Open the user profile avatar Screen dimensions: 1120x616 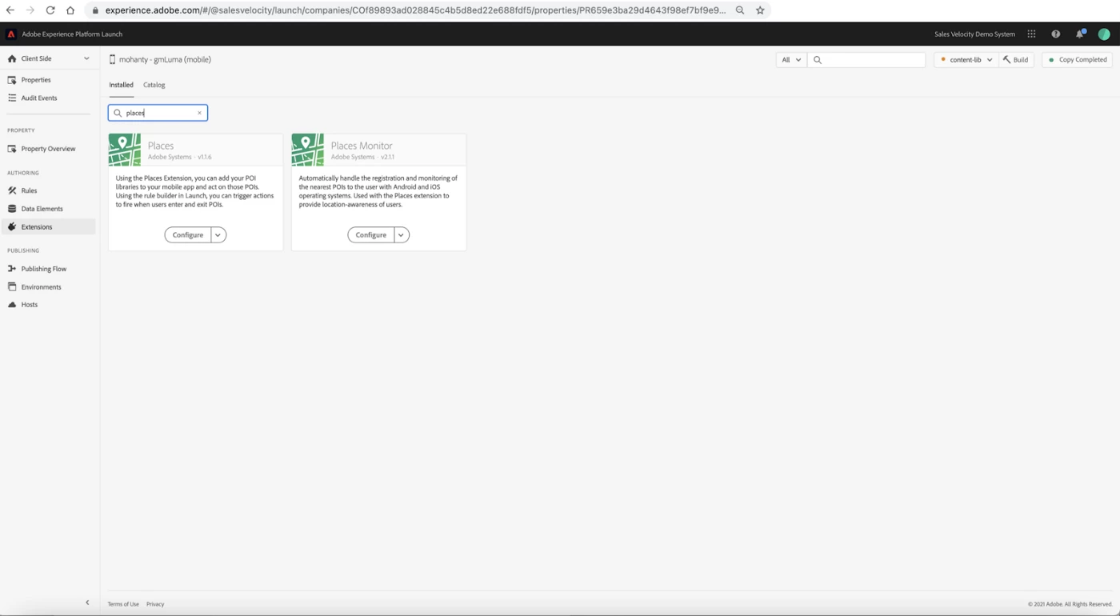coord(1104,34)
